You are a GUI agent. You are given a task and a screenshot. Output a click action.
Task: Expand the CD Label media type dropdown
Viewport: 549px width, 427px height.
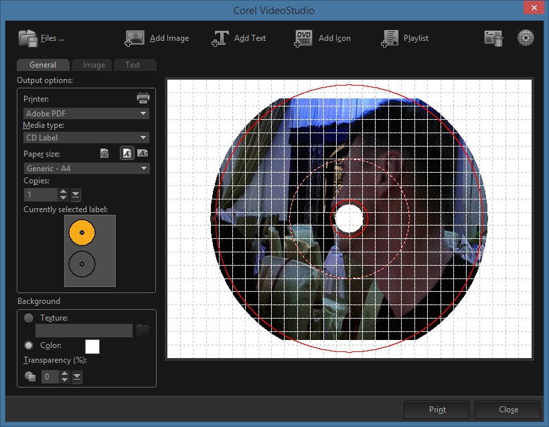click(x=86, y=138)
